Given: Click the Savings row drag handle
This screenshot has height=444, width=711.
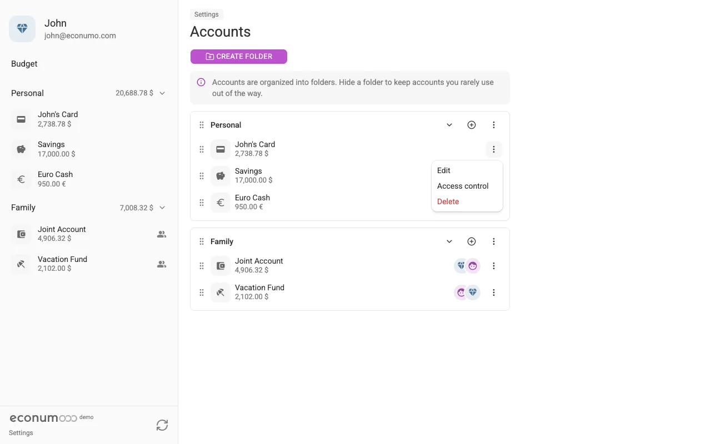Looking at the screenshot, I should [x=202, y=176].
